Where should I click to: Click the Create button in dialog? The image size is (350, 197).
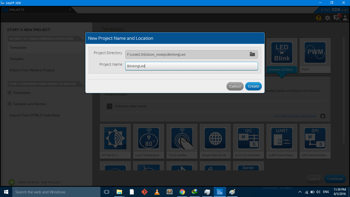tap(253, 86)
